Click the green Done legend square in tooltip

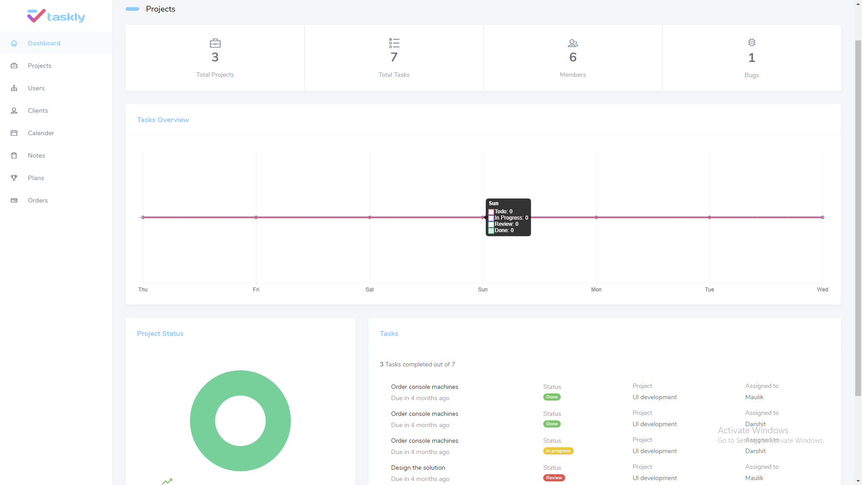click(491, 230)
